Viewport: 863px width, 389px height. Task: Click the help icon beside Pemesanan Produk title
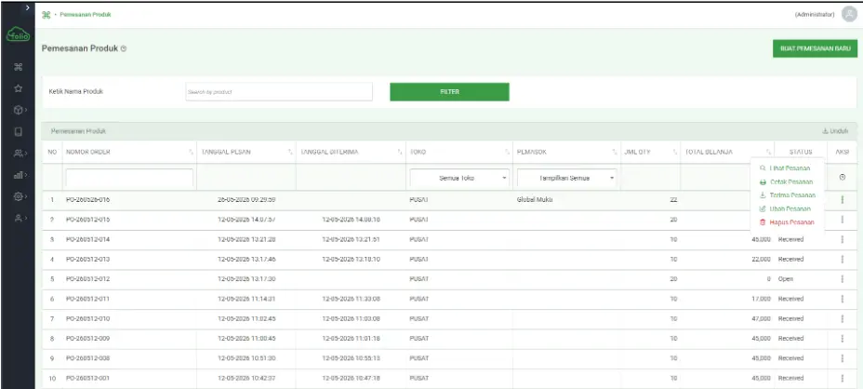point(124,49)
